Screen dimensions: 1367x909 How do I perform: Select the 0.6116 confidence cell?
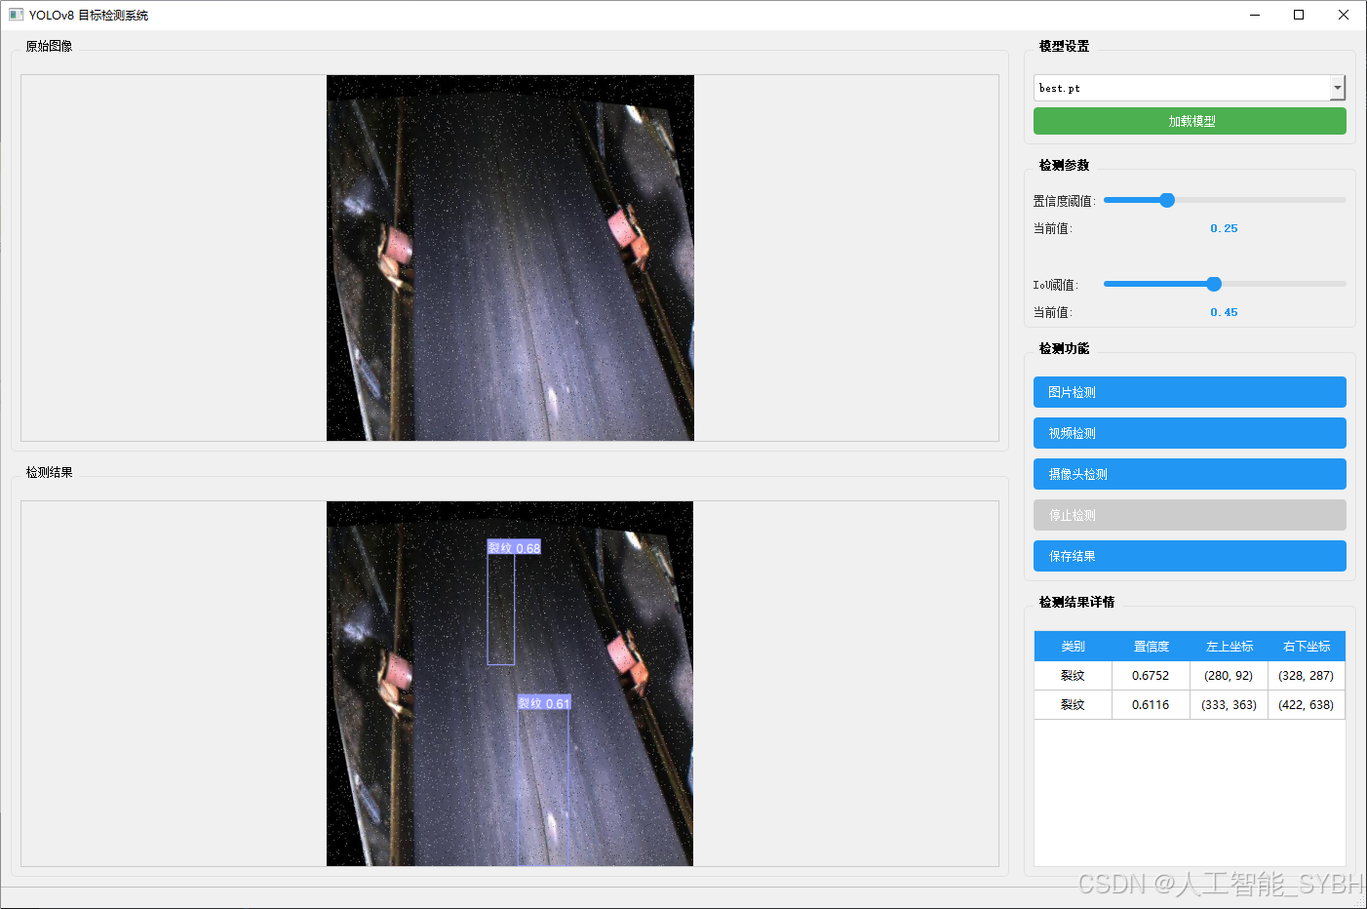tap(1151, 705)
